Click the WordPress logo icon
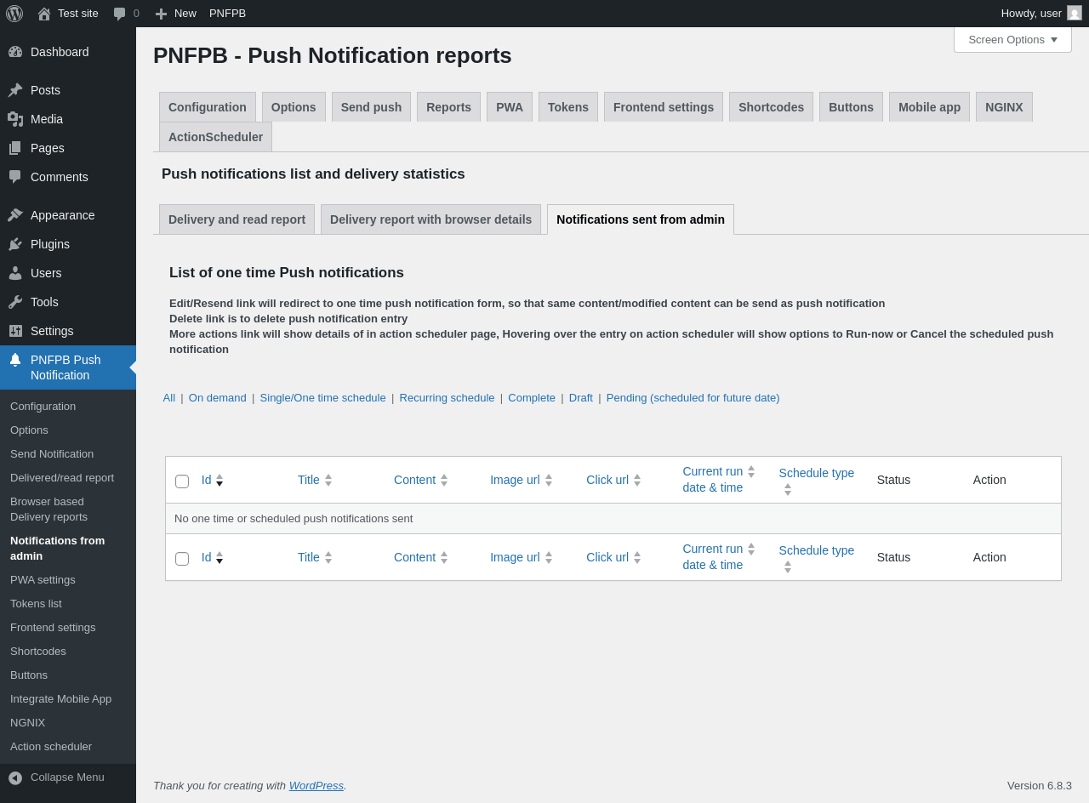Screen dimensions: 1089x803 tap(14, 14)
